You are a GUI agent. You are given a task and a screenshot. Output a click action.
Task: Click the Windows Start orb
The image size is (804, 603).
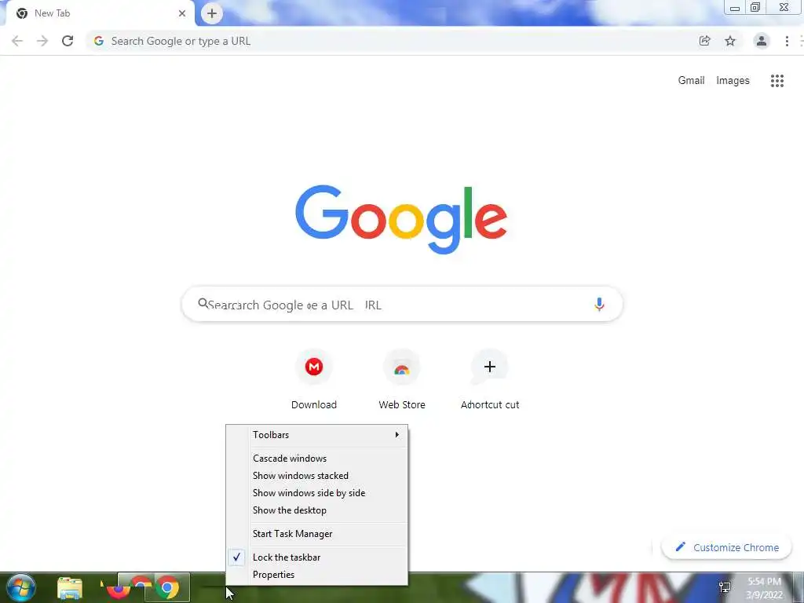point(20,587)
